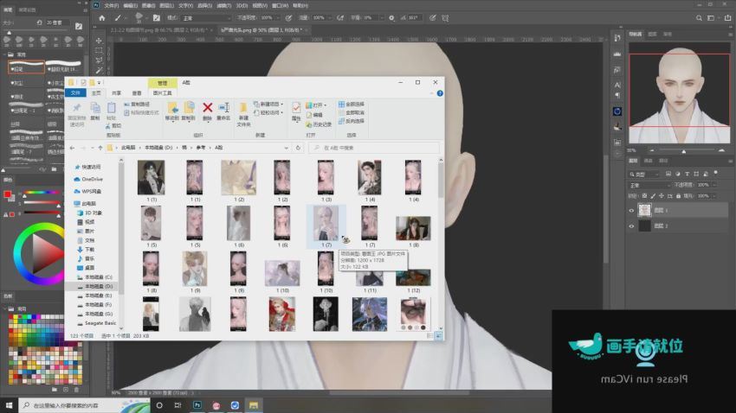Image resolution: width=736 pixels, height=413 pixels.
Task: Open the layer fill dropdown arrow
Action: [x=714, y=196]
